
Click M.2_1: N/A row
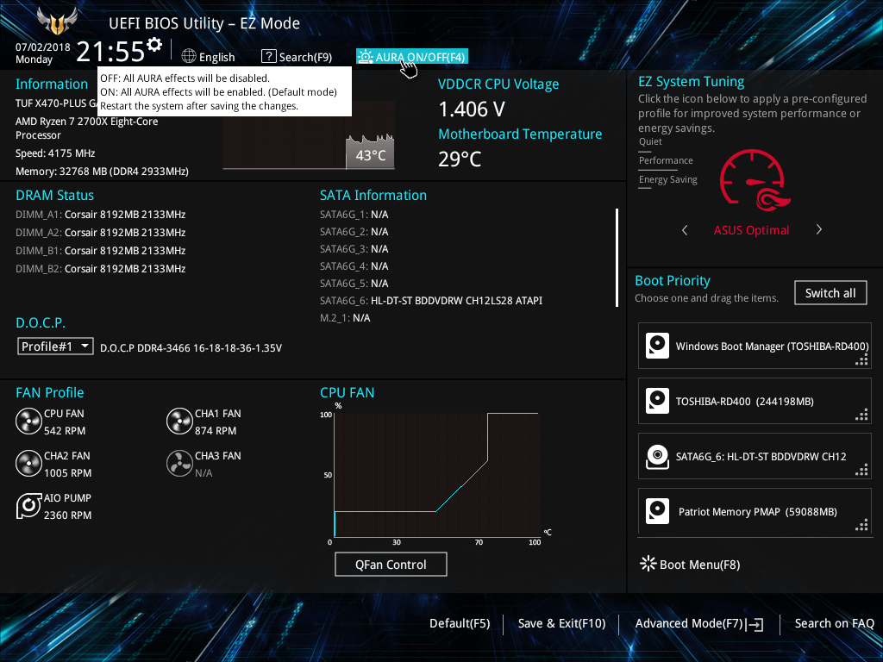345,318
